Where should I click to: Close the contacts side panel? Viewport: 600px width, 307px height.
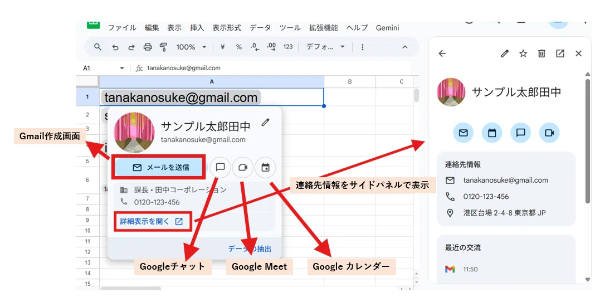click(579, 53)
